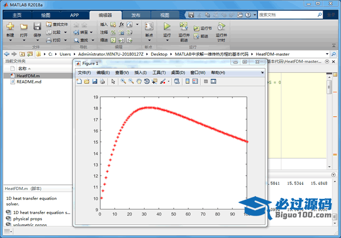Toggle the Insert Legend icon in Figure 1
The image size is (341, 238).
195,81
